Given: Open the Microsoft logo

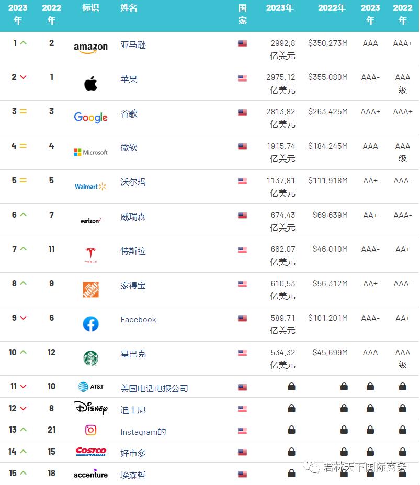Looking at the screenshot, I should 90,152.
